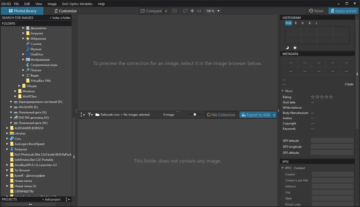Click the fit-on-screen zoom icon
Screen dimensions: 360x207
185,11
